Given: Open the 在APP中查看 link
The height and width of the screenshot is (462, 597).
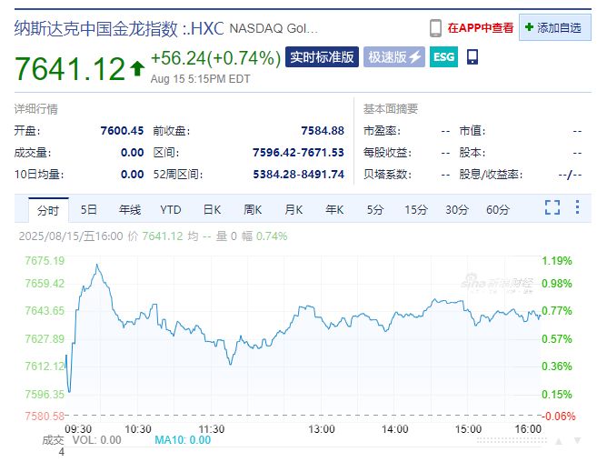Looking at the screenshot, I should [x=481, y=28].
